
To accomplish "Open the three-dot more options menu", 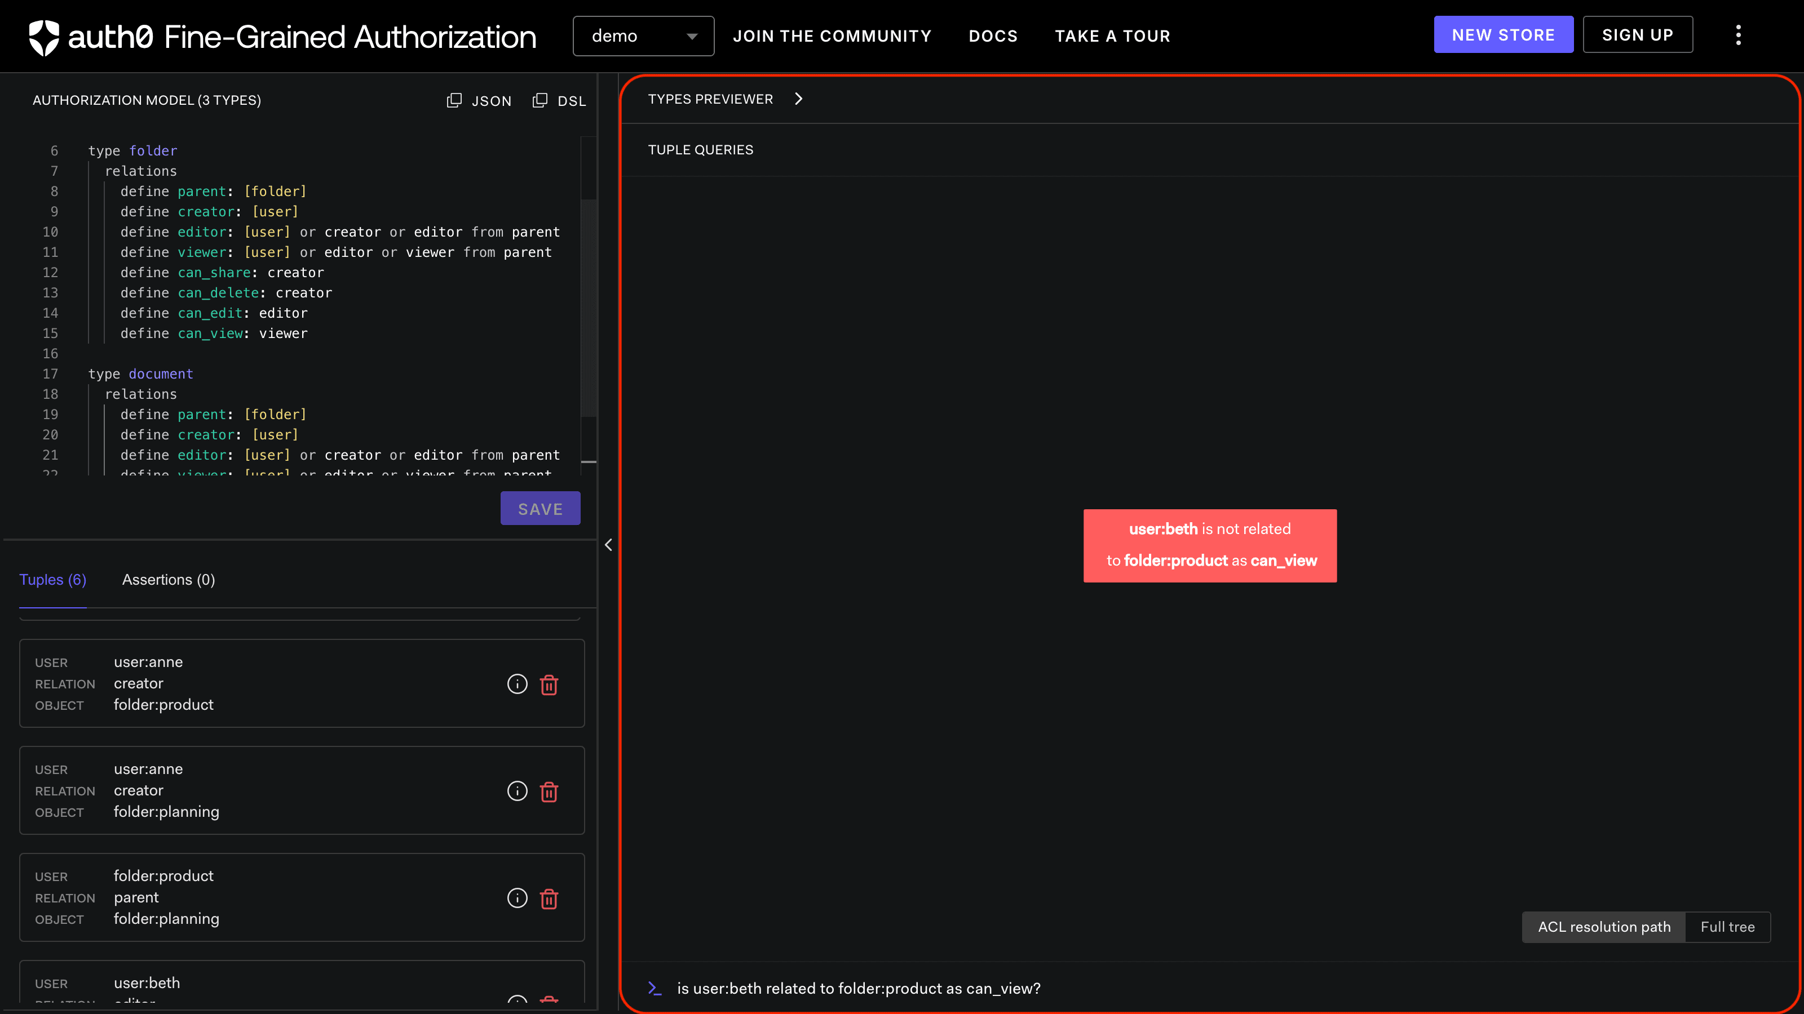I will (1738, 35).
